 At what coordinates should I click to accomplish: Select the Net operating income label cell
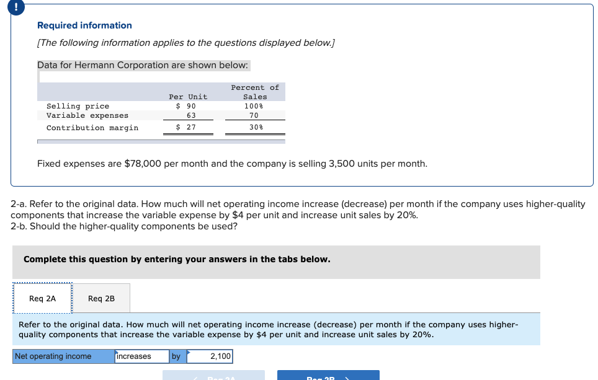click(x=62, y=356)
